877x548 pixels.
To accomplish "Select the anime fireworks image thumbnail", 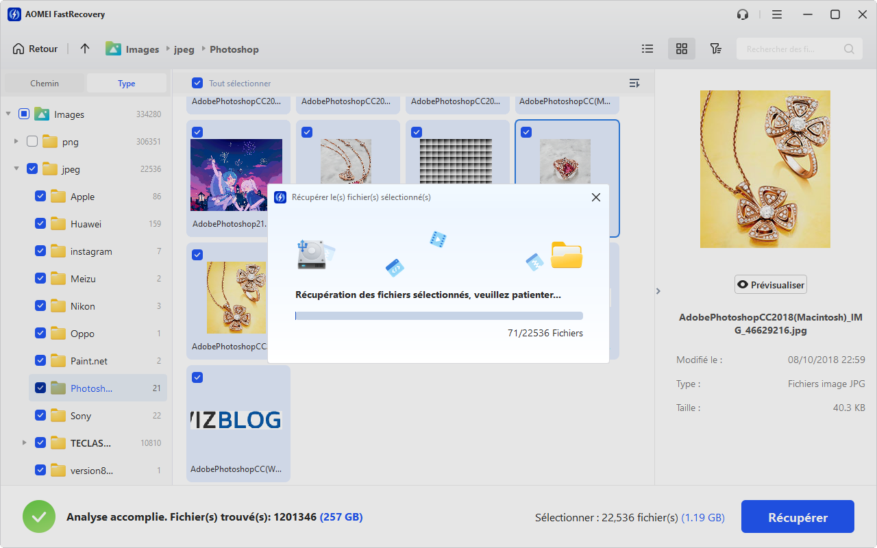I will pos(236,175).
